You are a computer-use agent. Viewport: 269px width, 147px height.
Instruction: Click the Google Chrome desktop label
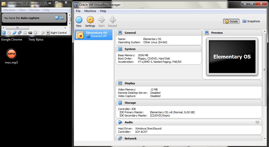click(x=12, y=39)
